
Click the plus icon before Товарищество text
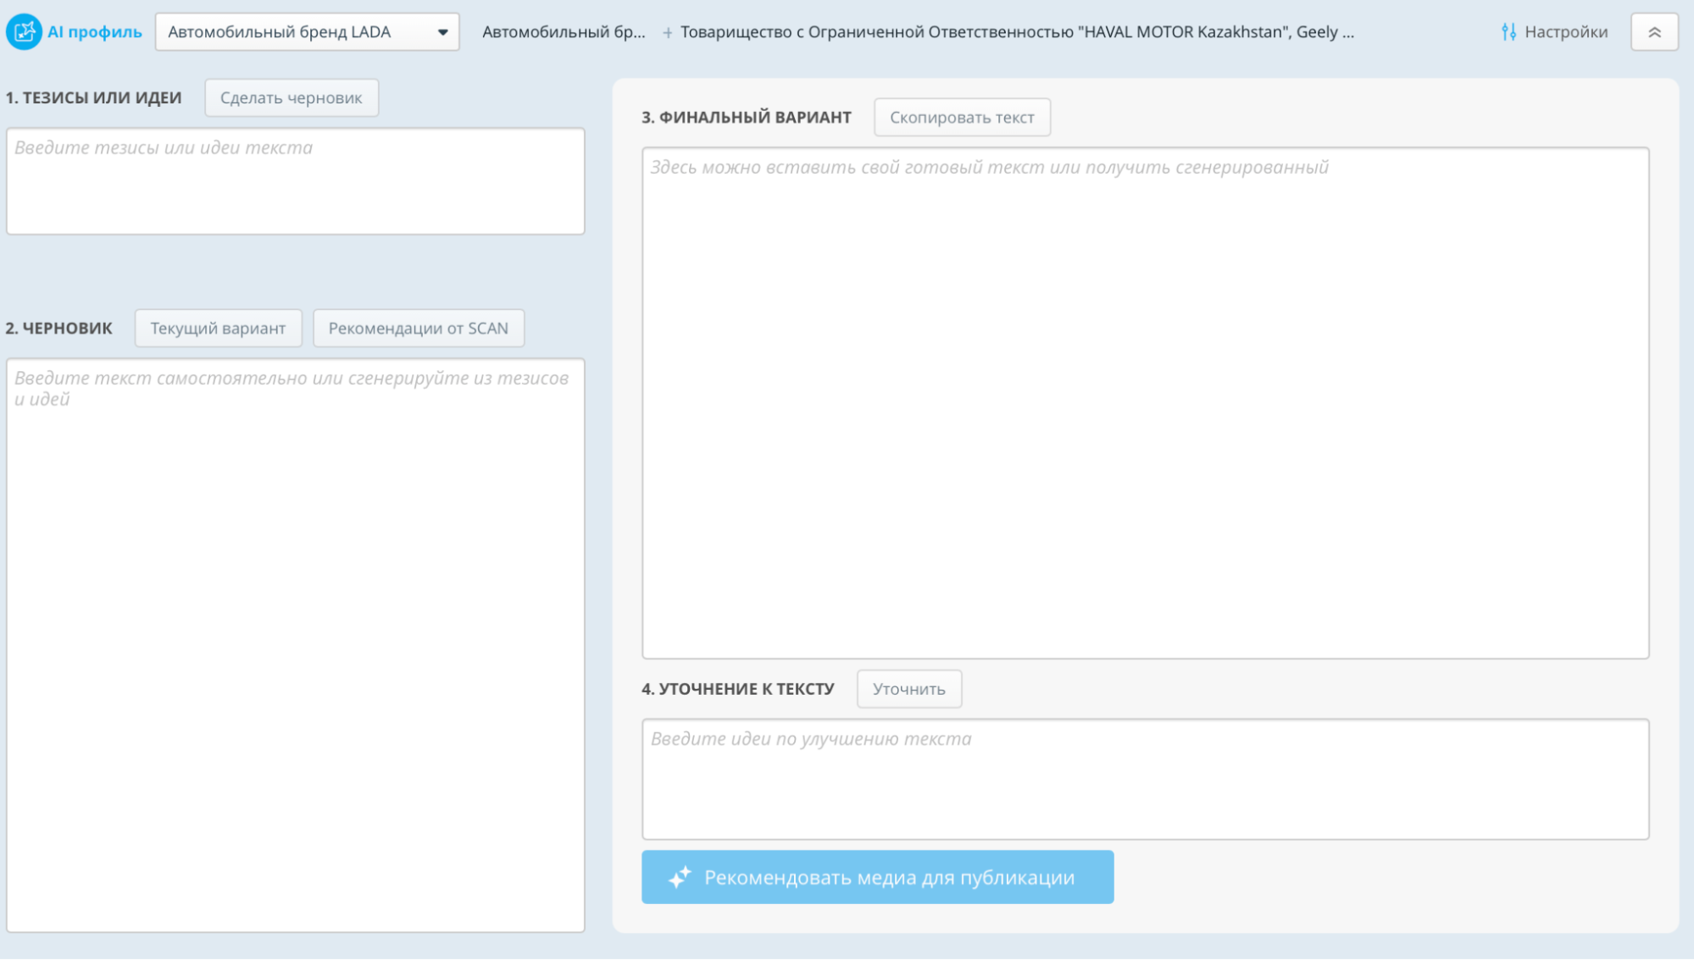click(668, 33)
